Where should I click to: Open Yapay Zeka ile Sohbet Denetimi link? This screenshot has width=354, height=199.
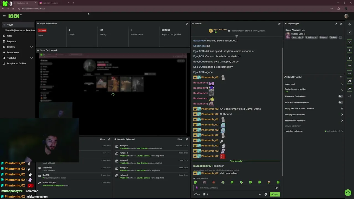point(314,108)
